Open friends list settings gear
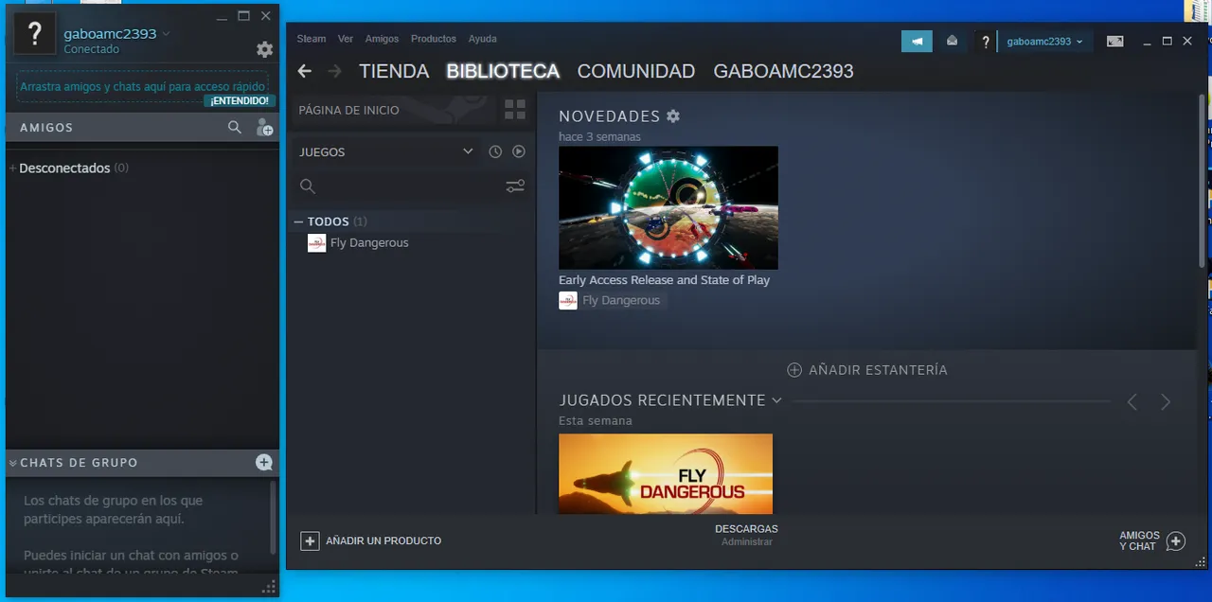 pyautogui.click(x=265, y=49)
